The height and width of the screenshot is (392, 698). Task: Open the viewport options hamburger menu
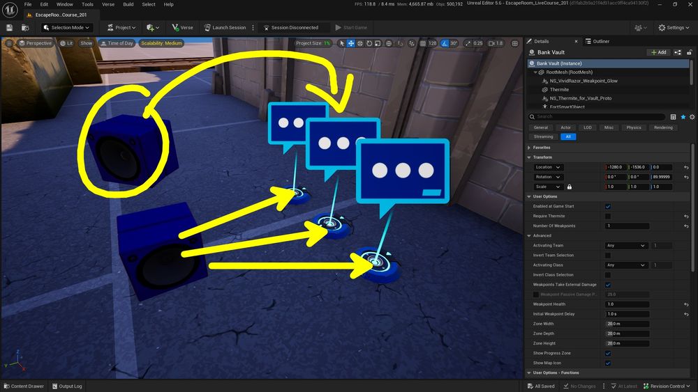(9, 43)
